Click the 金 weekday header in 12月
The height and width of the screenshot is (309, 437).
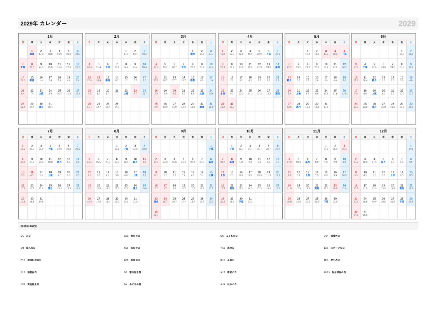[x=402, y=137]
